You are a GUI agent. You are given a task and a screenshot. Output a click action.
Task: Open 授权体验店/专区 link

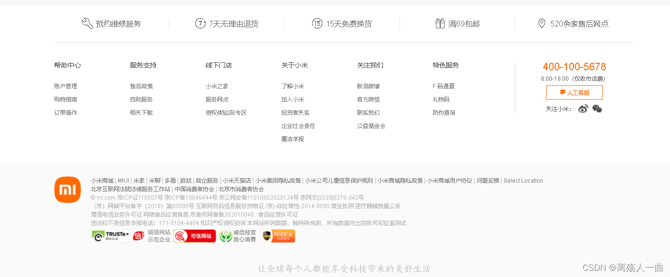coord(226,113)
